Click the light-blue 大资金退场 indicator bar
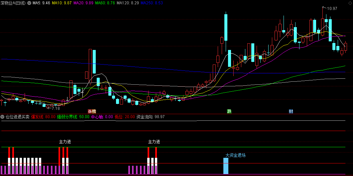This screenshot has width=353, height=176. click(x=226, y=166)
